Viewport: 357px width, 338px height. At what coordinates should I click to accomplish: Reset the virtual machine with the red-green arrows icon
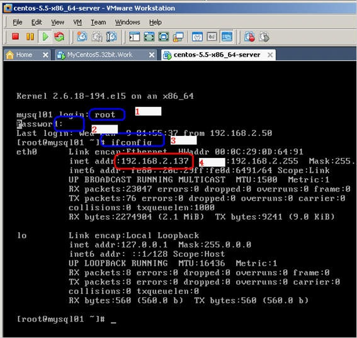tap(59, 37)
